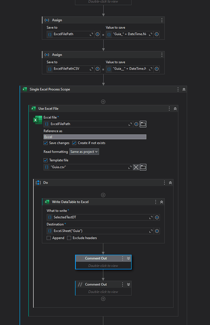Select the Use Excel File activity header
The image size is (210, 325).
(x=95, y=109)
